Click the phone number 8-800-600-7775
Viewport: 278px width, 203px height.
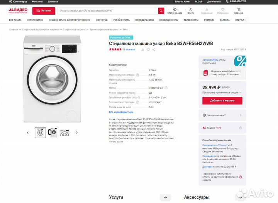click(x=238, y=2)
